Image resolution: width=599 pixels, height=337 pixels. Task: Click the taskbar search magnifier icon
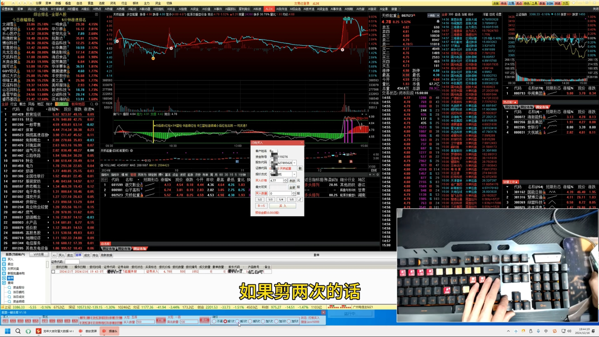(18, 331)
